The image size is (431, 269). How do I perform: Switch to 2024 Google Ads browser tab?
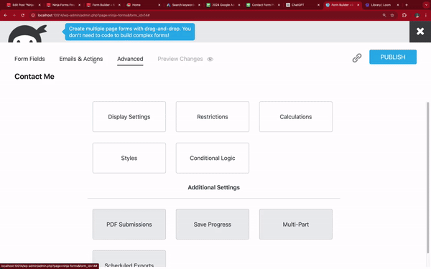tap(223, 5)
